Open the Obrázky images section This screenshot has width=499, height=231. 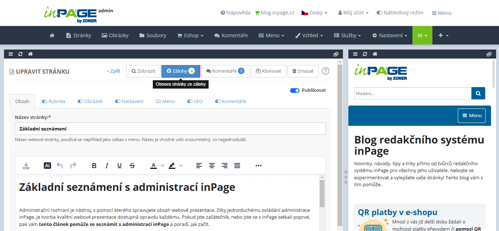click(x=115, y=35)
